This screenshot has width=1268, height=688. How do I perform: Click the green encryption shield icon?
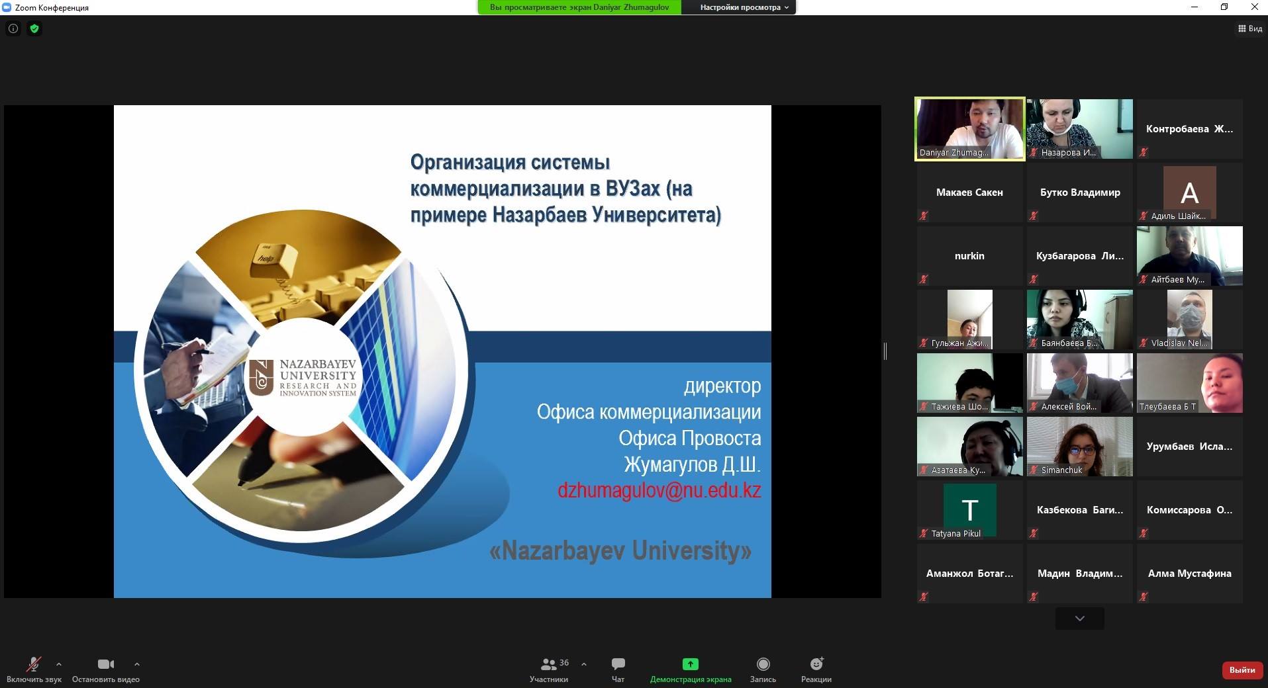tap(34, 28)
